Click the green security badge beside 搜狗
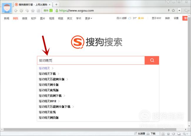Image resolution: width=191 pixels, height=136 pixels. pos(51,11)
